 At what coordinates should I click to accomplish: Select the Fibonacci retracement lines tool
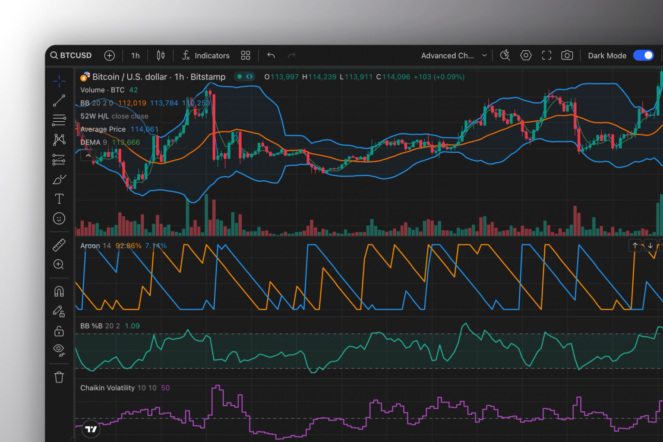point(59,120)
